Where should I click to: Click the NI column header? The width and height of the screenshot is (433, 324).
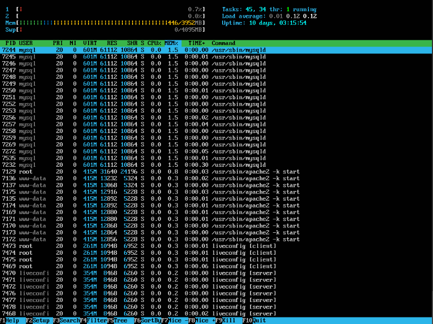click(73, 43)
